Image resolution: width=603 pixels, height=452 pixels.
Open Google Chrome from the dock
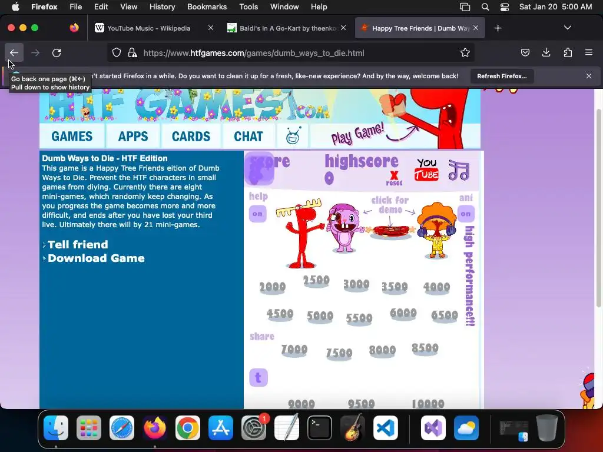[188, 428]
